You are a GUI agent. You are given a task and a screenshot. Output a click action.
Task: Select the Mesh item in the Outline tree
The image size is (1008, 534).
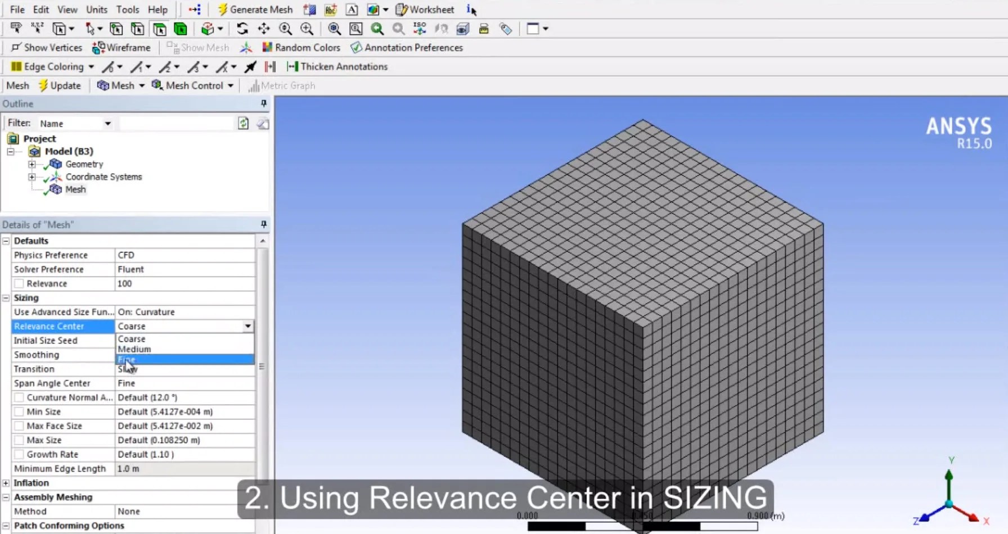coord(76,189)
